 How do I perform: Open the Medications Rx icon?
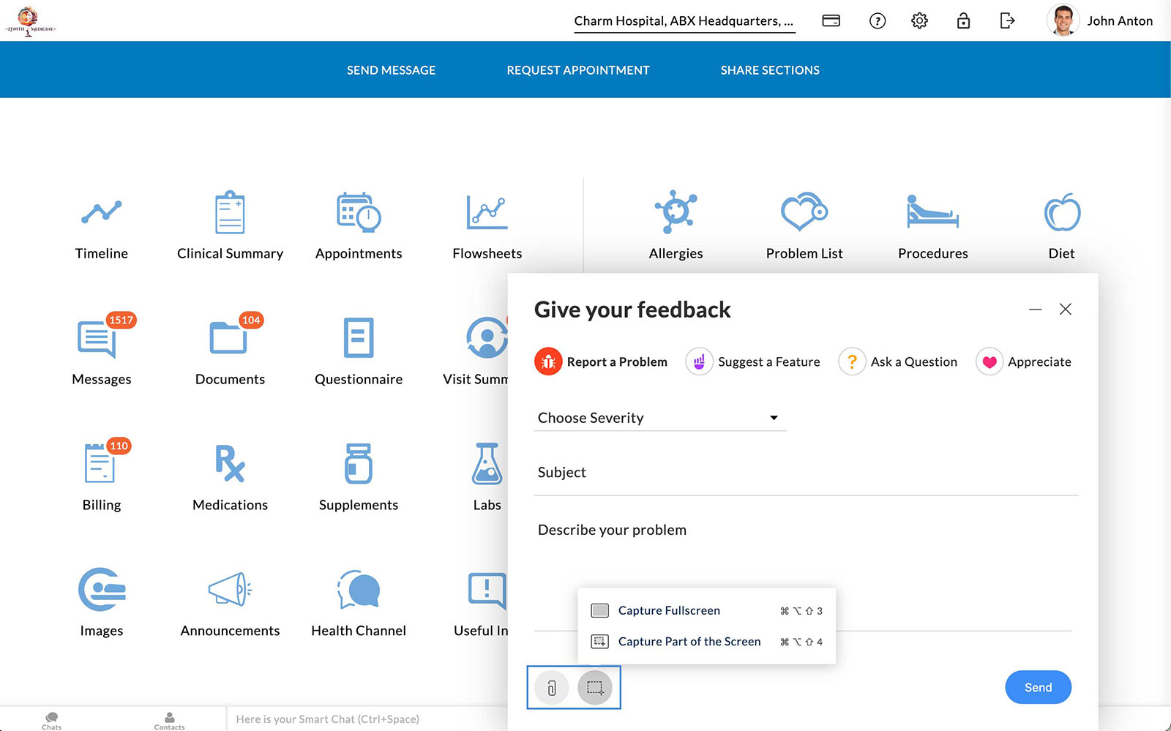pyautogui.click(x=230, y=463)
